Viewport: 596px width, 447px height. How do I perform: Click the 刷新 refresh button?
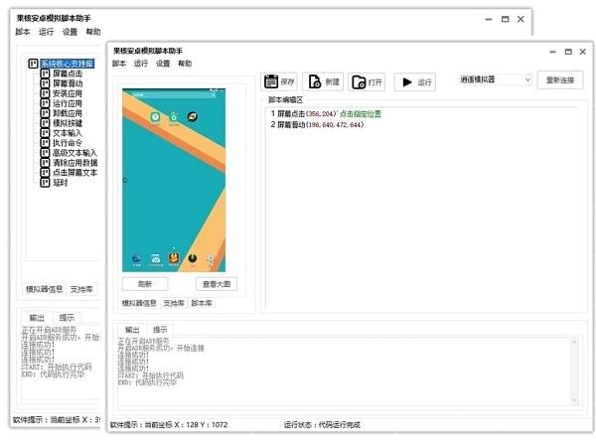(145, 284)
